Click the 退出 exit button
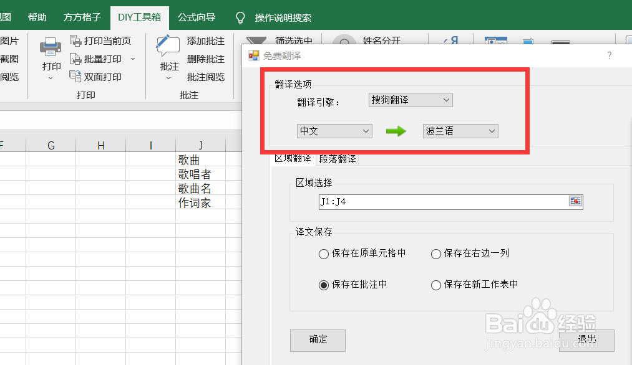Viewport: 632px width, 365px height. tap(585, 340)
